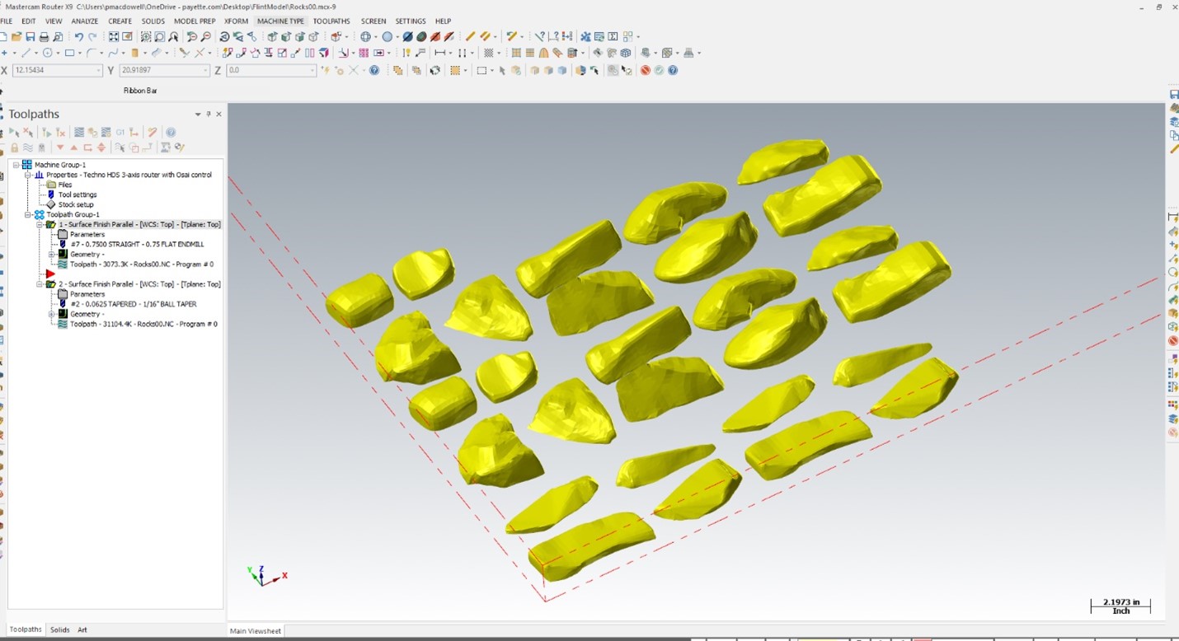Click the Undo icon in the toolbar
This screenshot has width=1179, height=641.
tap(78, 36)
